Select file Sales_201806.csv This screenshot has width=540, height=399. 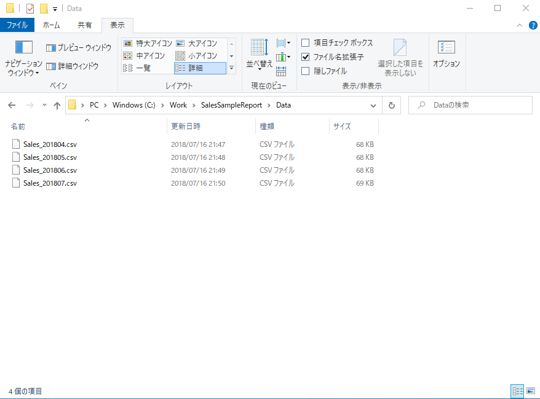coord(50,170)
